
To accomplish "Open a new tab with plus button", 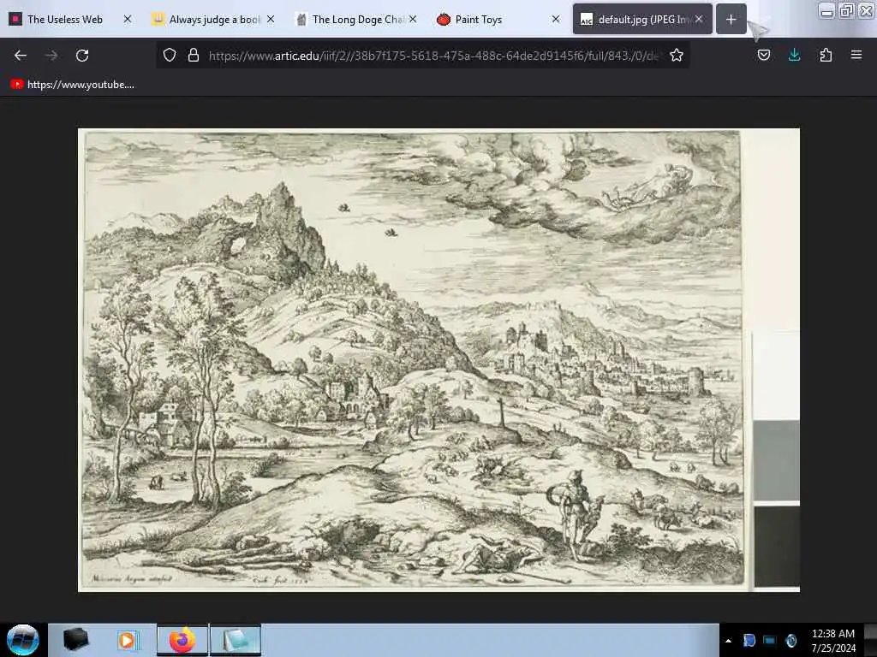I will (x=731, y=20).
